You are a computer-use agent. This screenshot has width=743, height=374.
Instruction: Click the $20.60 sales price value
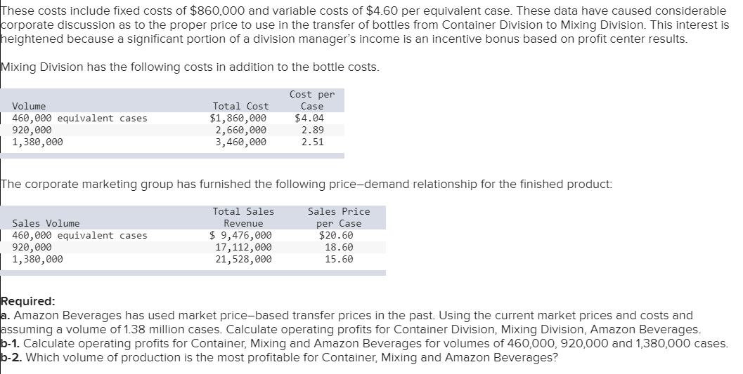click(x=336, y=235)
